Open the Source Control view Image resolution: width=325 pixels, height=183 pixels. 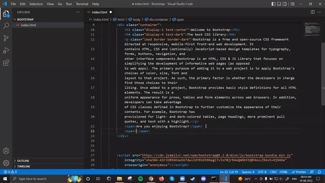(x=6, y=38)
